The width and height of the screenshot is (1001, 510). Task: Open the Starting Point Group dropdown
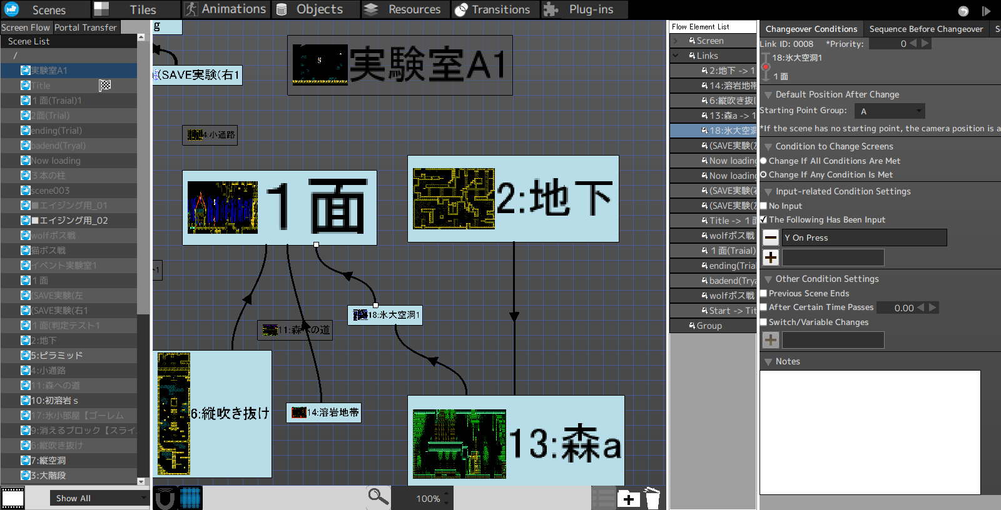(x=890, y=111)
